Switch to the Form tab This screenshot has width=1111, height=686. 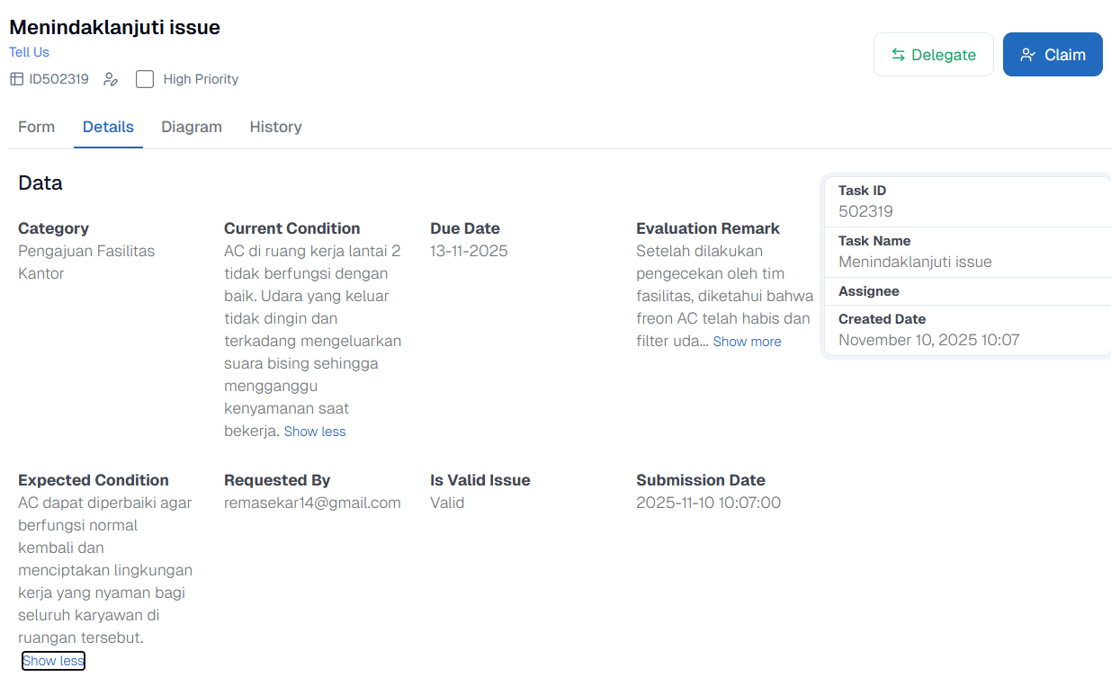click(36, 127)
